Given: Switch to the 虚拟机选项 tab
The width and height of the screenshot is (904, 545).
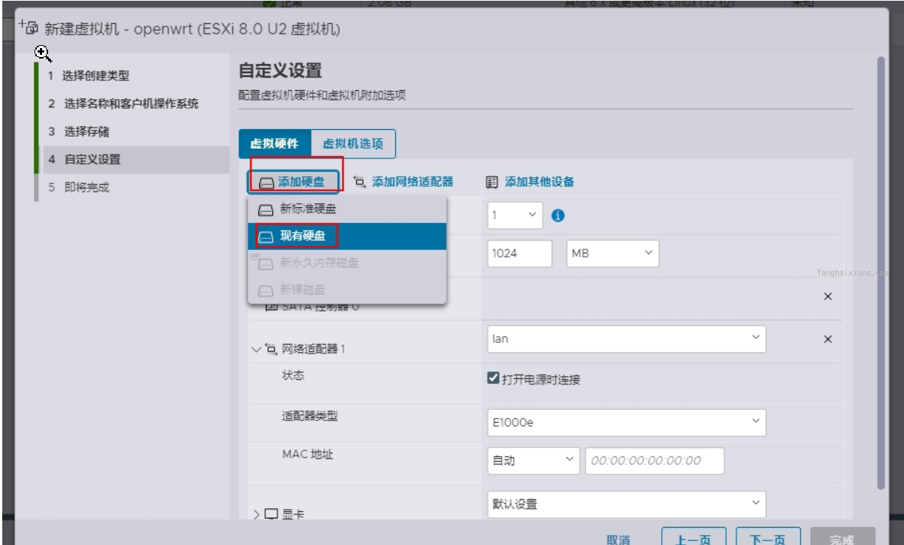Looking at the screenshot, I should tap(352, 144).
